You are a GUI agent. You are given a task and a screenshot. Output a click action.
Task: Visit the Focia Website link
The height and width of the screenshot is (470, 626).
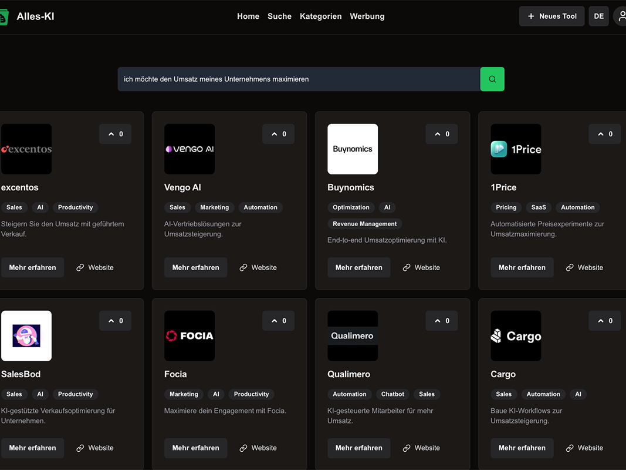point(258,448)
